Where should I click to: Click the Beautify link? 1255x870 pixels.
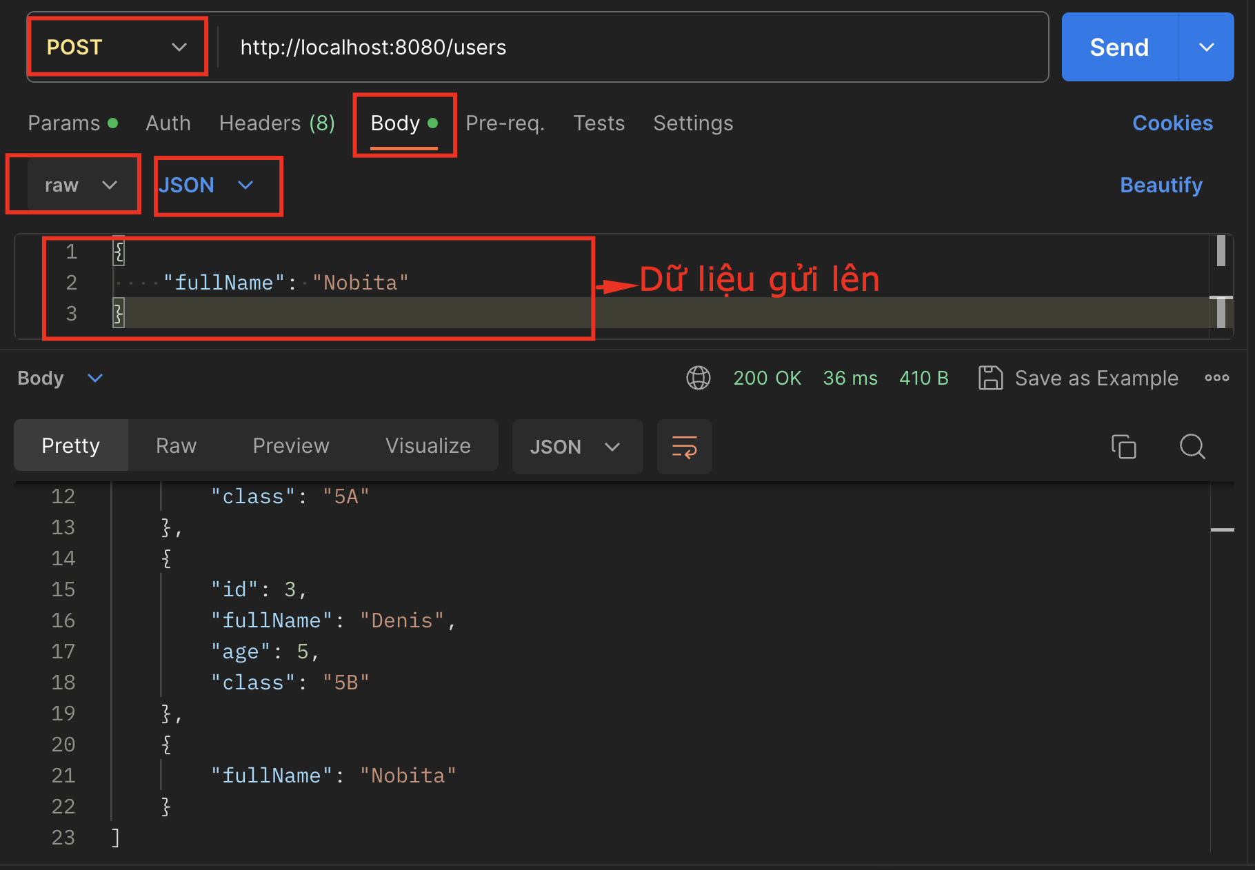pos(1161,185)
